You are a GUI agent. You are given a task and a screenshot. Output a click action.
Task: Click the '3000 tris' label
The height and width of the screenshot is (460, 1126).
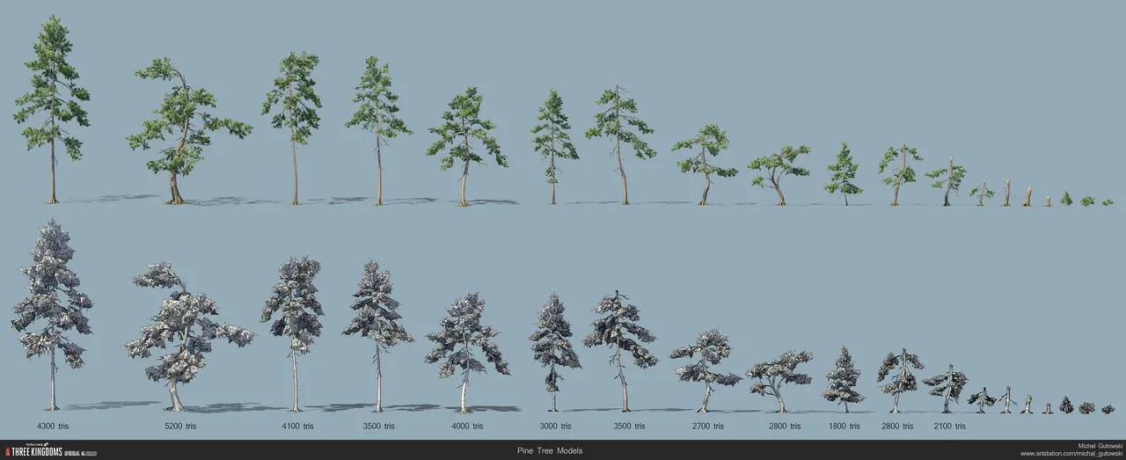tap(555, 426)
